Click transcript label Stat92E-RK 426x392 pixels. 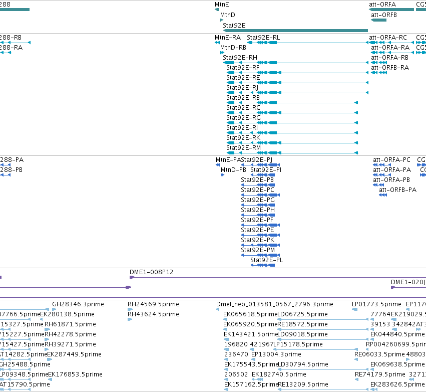pos(243,138)
